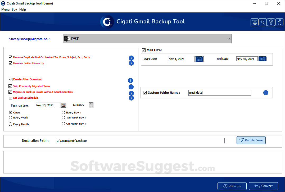This screenshot has height=192, width=285.
Task: Open the End Date calendar picker
Action: click(x=262, y=59)
